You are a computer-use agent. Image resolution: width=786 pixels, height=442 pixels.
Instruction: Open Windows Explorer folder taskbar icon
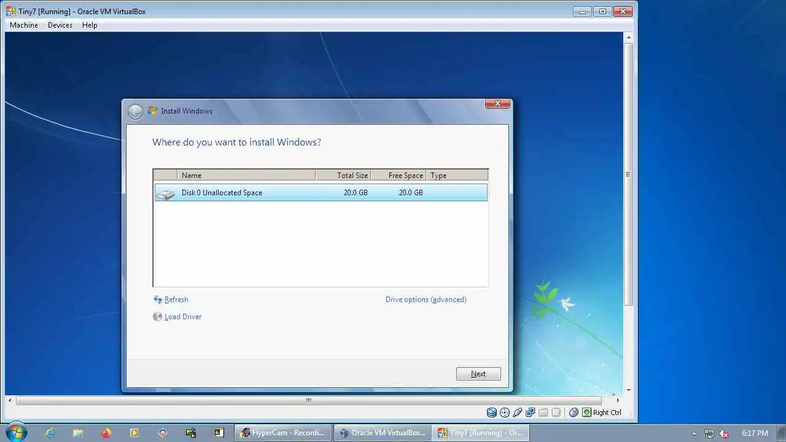click(78, 433)
